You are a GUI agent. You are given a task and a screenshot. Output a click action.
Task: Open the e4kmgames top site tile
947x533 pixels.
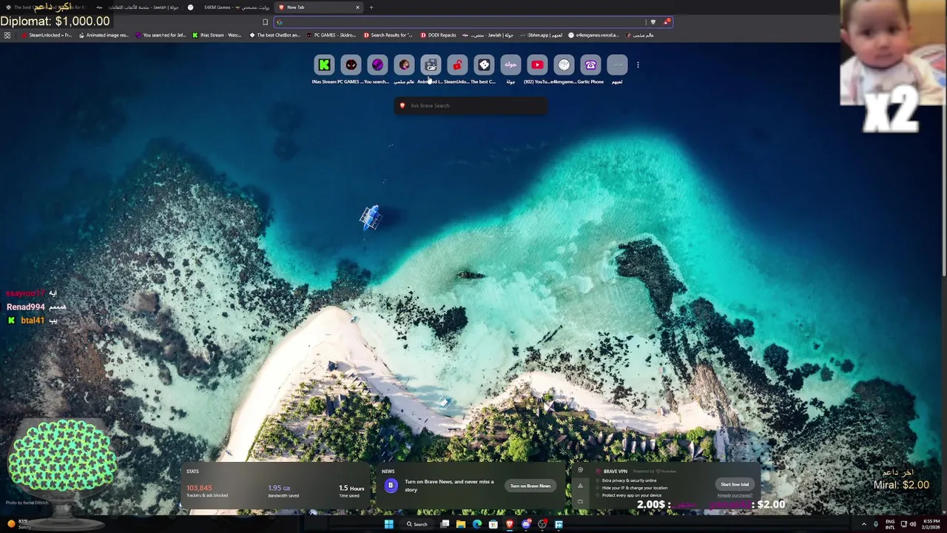pyautogui.click(x=564, y=65)
